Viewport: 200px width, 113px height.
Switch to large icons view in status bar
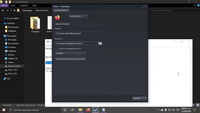tap(198, 105)
